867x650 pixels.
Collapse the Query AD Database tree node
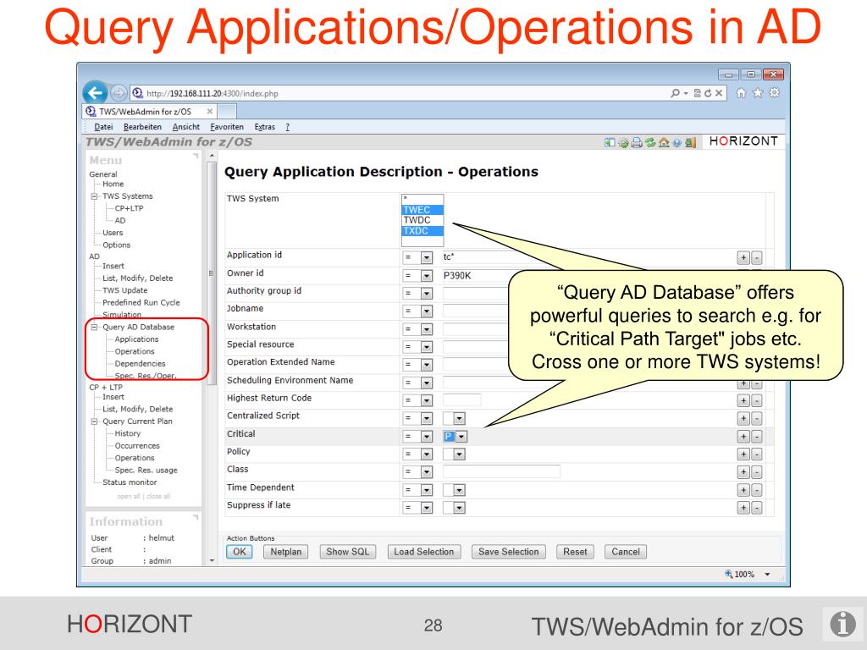click(x=94, y=328)
